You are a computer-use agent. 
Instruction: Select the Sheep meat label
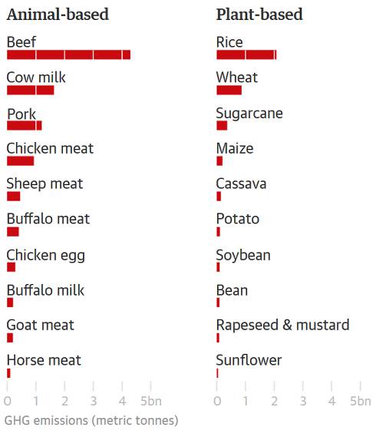45,184
